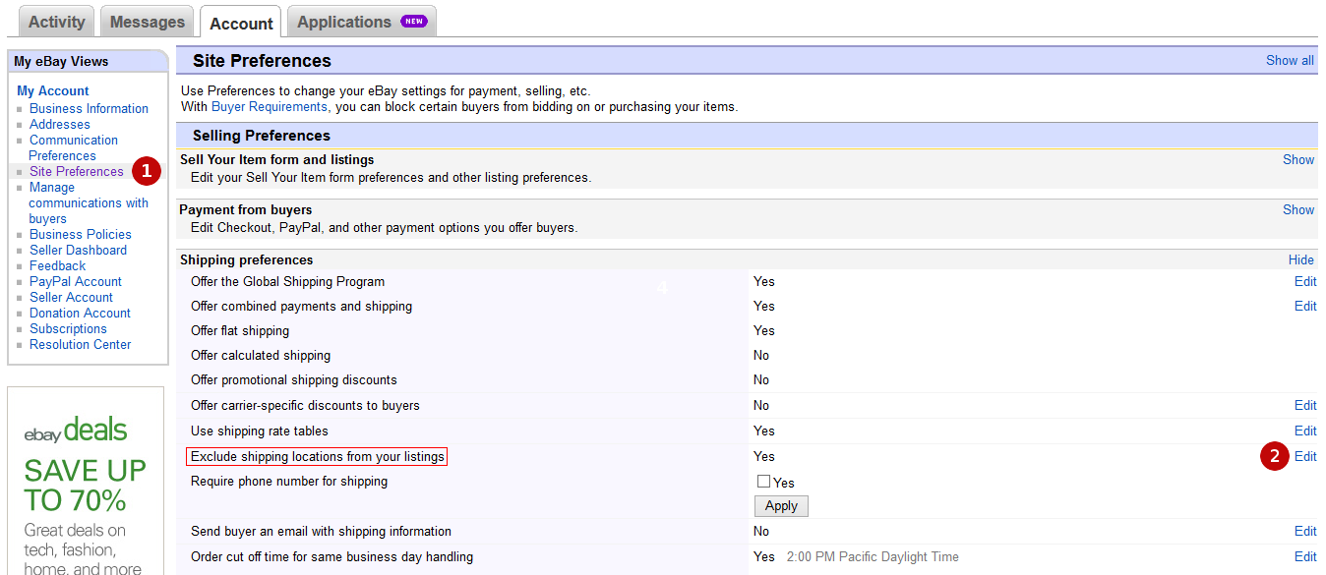This screenshot has width=1326, height=575.
Task: Open Business Policies in My Account sidebar
Action: (x=81, y=234)
